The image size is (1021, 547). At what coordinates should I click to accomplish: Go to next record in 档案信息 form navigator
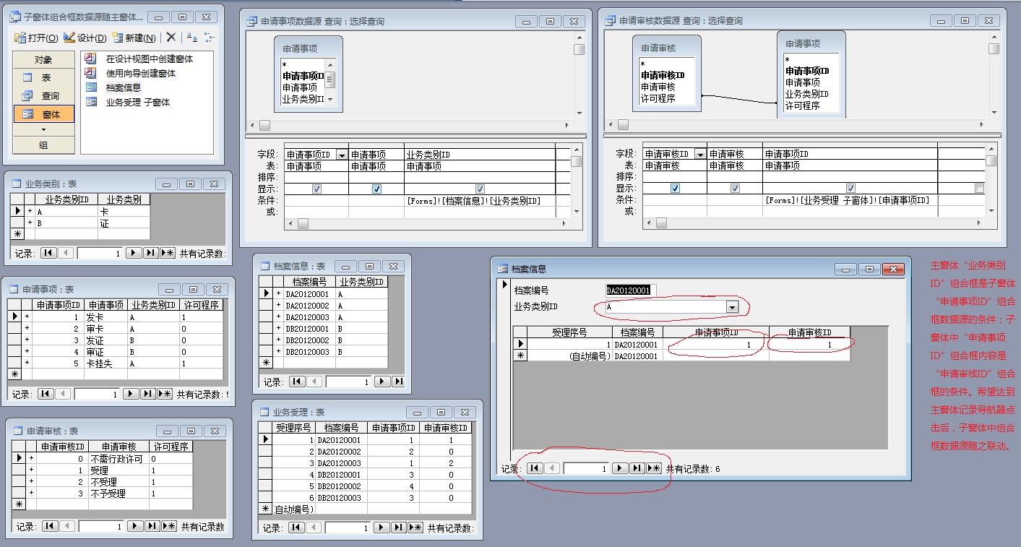(x=620, y=468)
